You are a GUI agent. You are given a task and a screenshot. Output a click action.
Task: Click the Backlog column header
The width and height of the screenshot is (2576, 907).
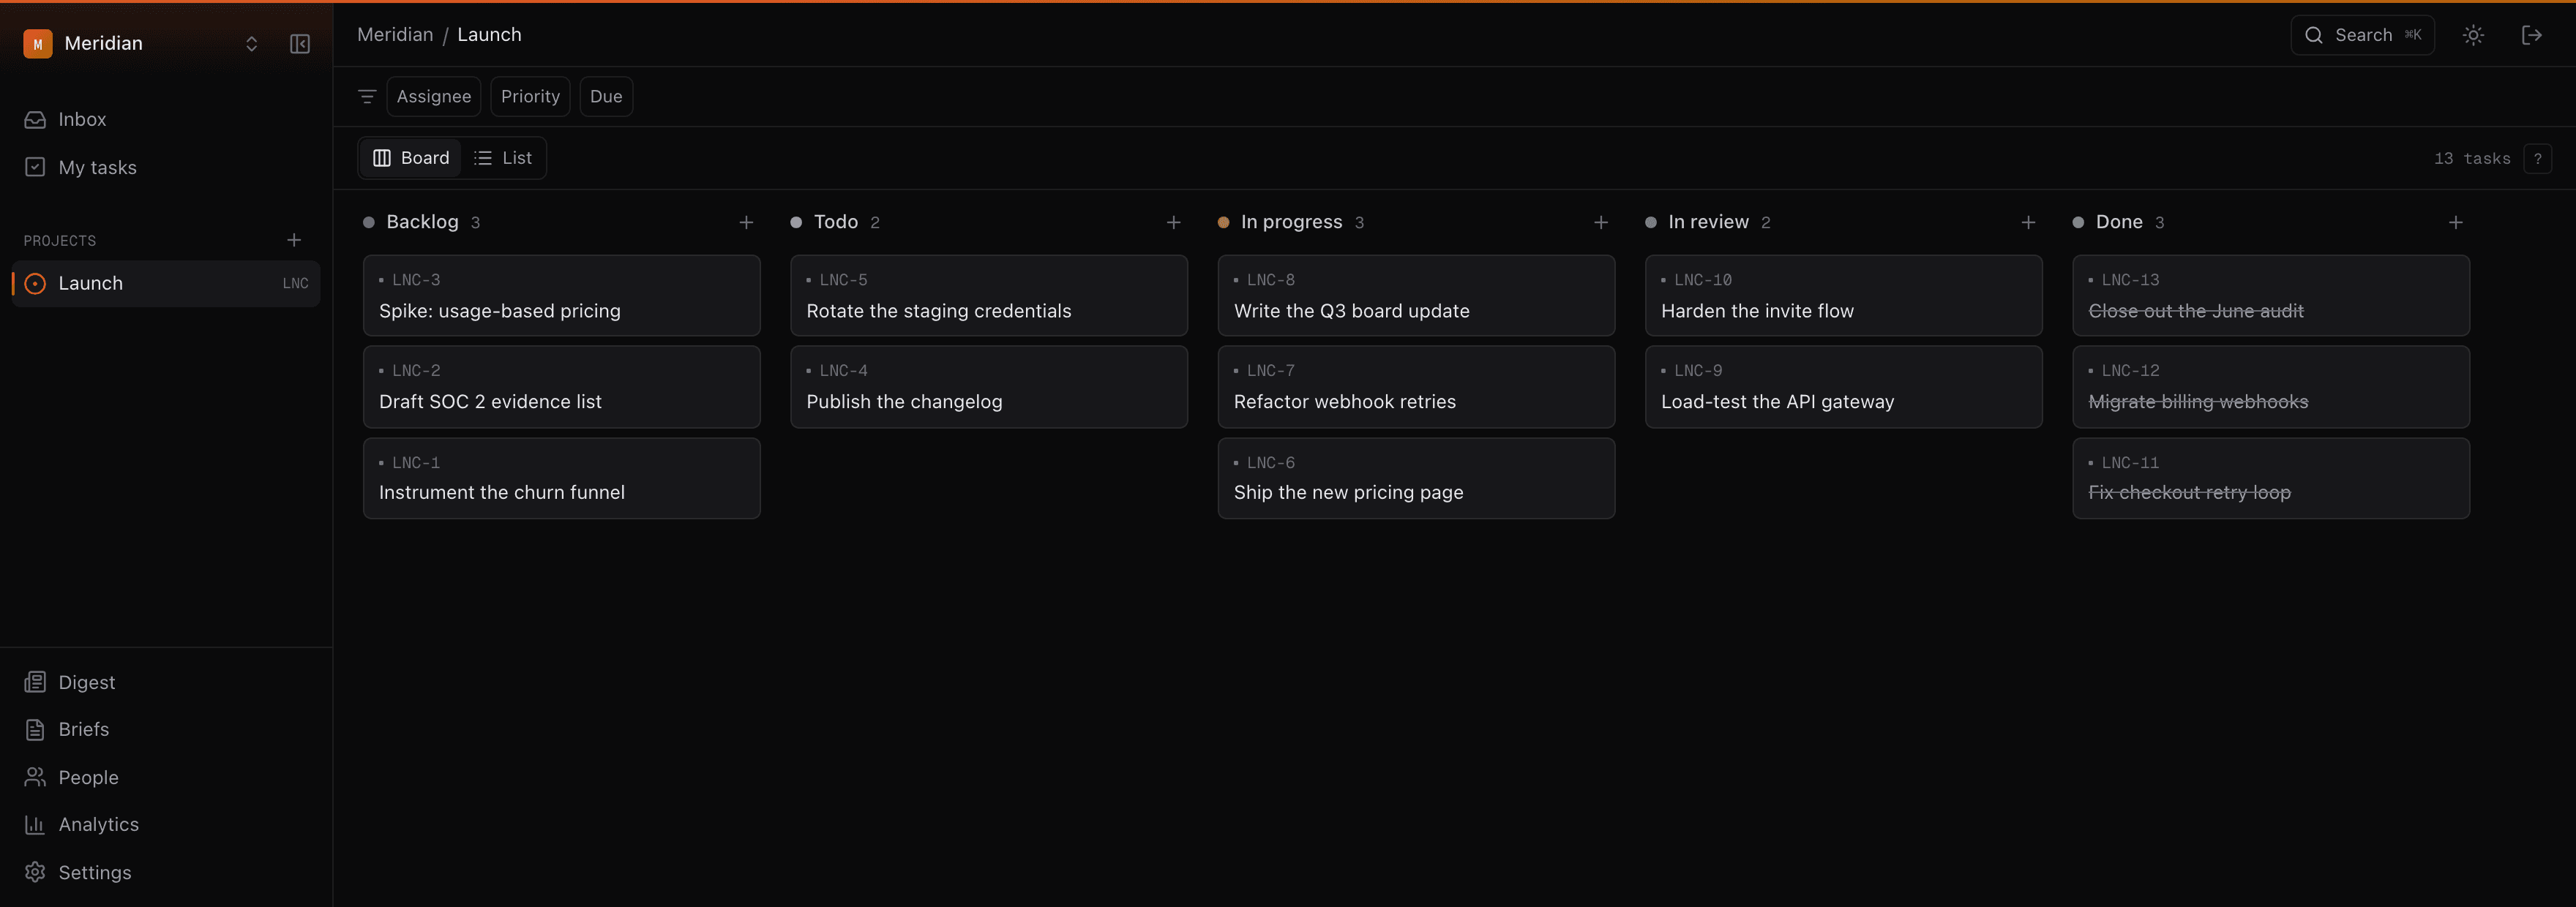(x=422, y=222)
